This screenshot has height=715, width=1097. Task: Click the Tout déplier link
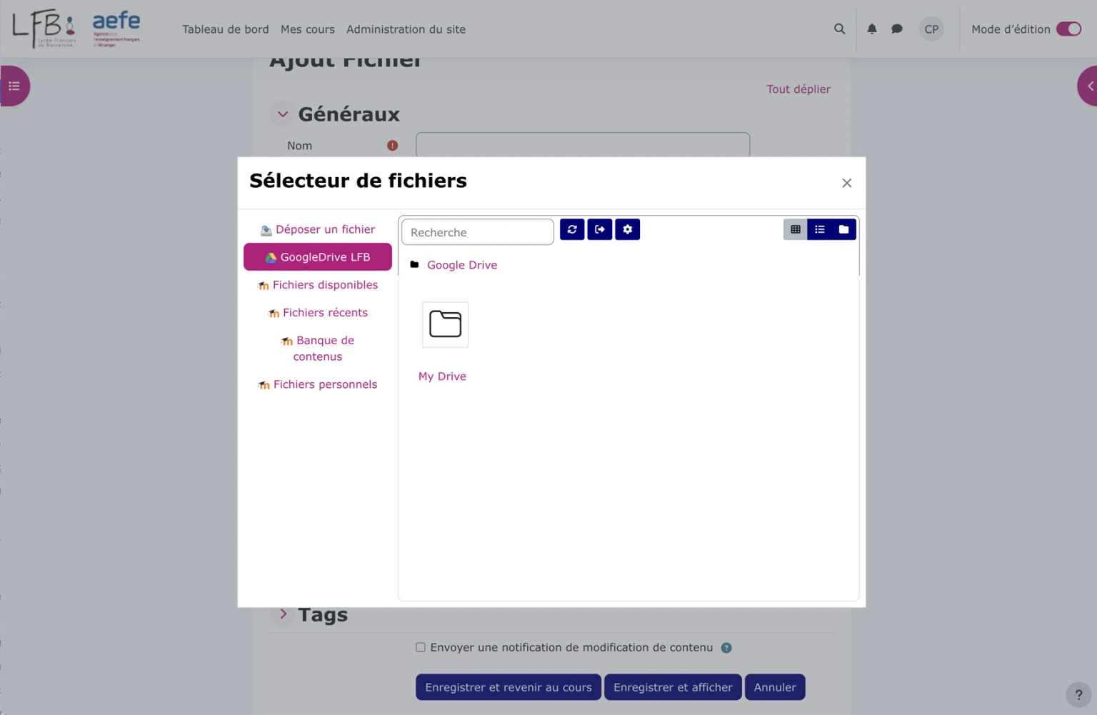click(798, 89)
